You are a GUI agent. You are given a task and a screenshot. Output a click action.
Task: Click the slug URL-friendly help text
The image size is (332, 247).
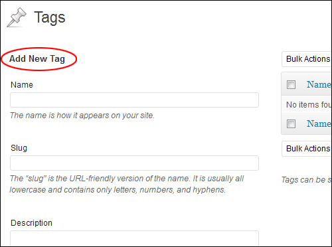[127, 184]
